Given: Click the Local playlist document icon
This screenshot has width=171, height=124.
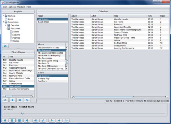Looking at the screenshot, I should click(6, 19).
